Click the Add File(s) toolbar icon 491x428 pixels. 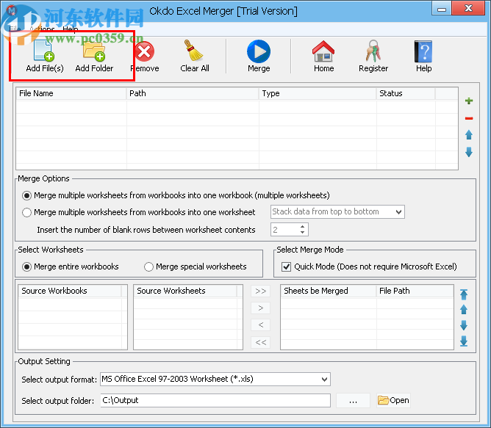coord(44,51)
